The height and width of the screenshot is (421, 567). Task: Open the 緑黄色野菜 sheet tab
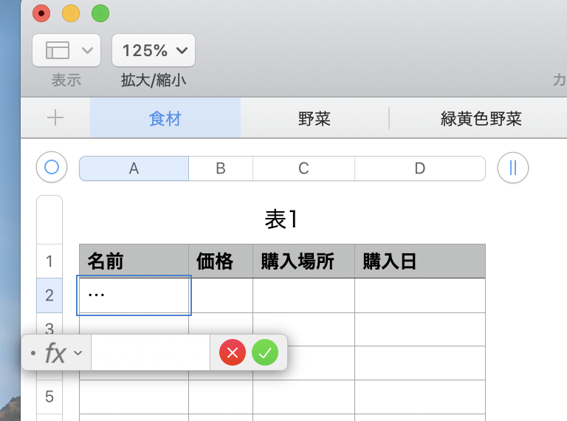point(481,118)
